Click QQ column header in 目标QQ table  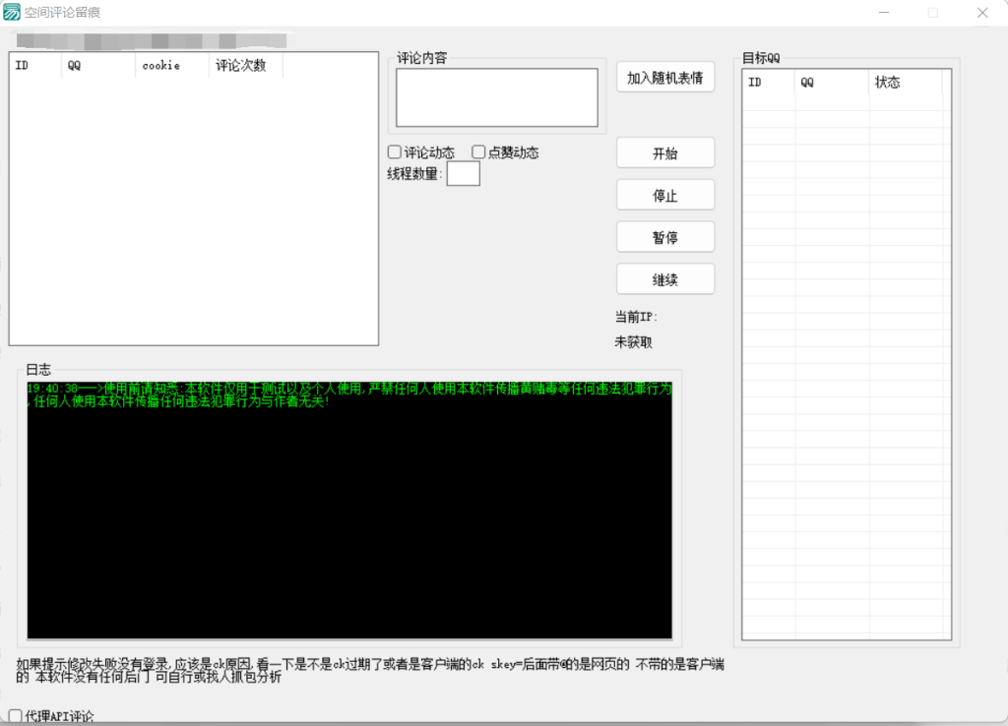pyautogui.click(x=831, y=83)
